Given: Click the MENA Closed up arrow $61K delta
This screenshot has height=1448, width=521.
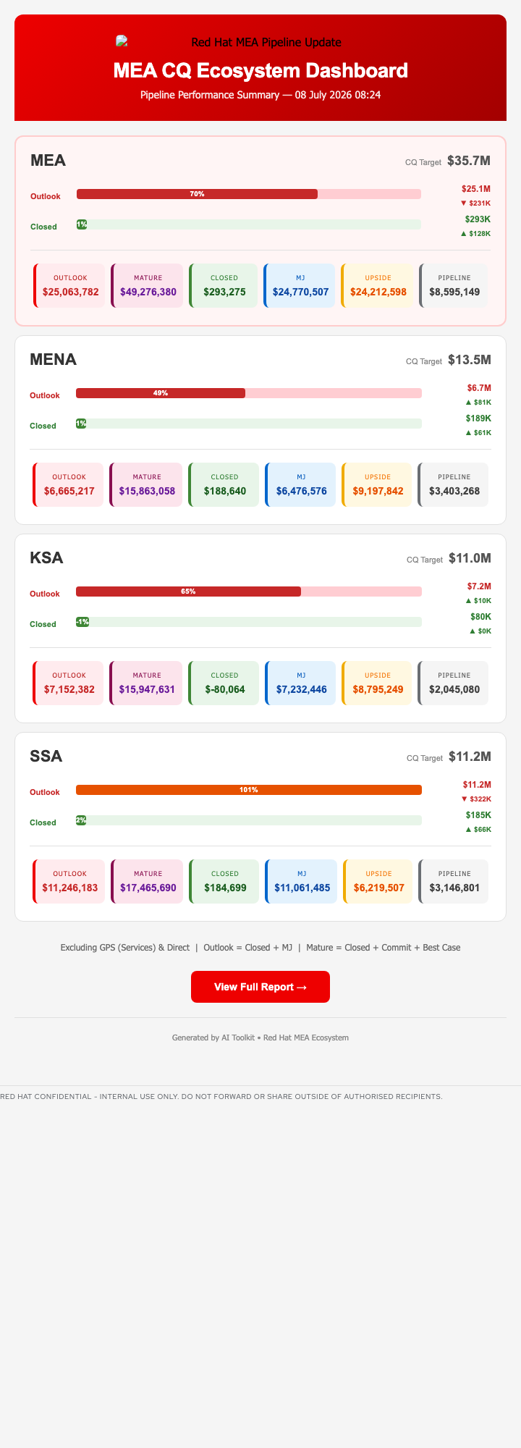Looking at the screenshot, I should (478, 433).
